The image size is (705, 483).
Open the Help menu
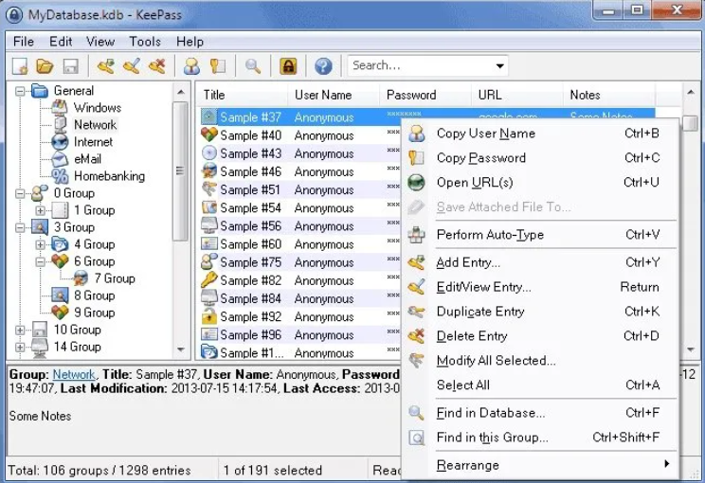190,42
